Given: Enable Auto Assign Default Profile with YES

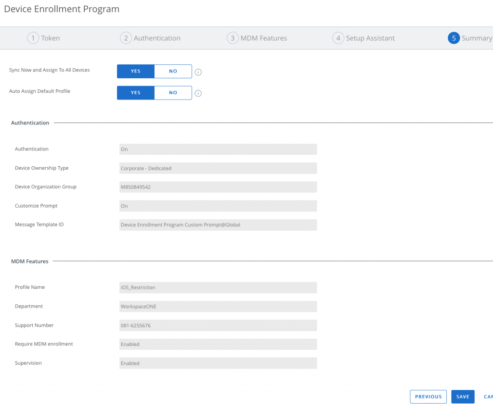Looking at the screenshot, I should click(x=136, y=93).
